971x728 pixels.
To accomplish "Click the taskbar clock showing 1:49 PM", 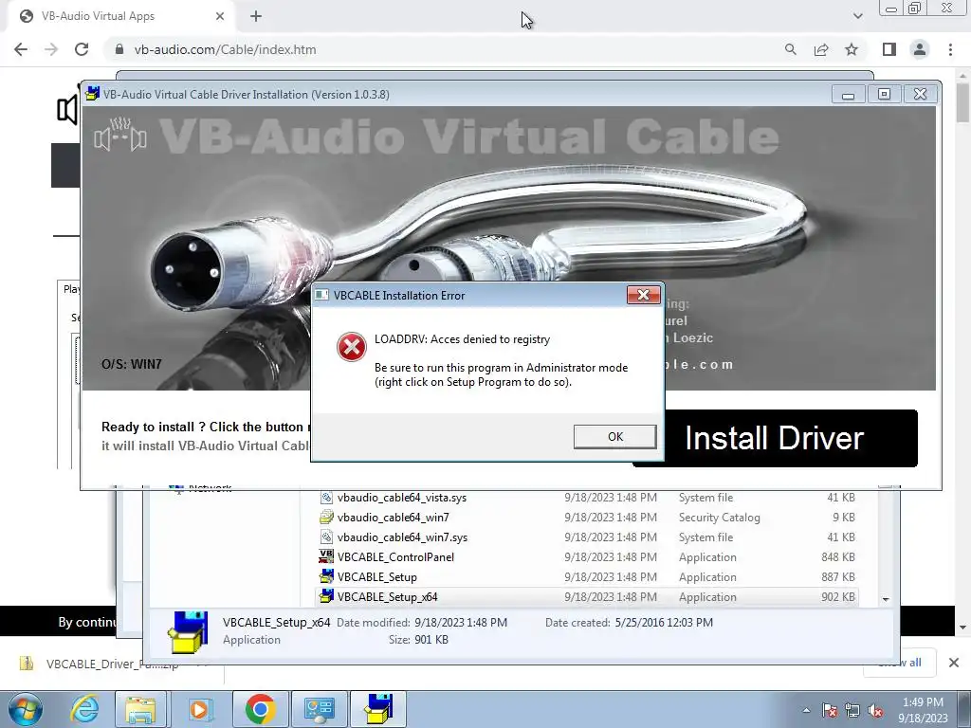I will (x=923, y=710).
